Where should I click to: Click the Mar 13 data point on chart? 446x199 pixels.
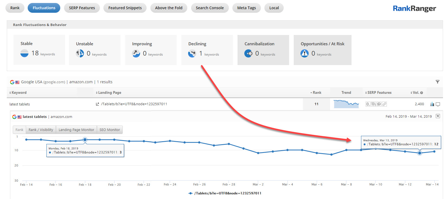[x=420, y=153]
